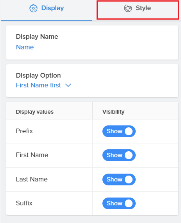The width and height of the screenshot is (181, 223).
Task: Select the Prefix row label
Action: point(24,131)
